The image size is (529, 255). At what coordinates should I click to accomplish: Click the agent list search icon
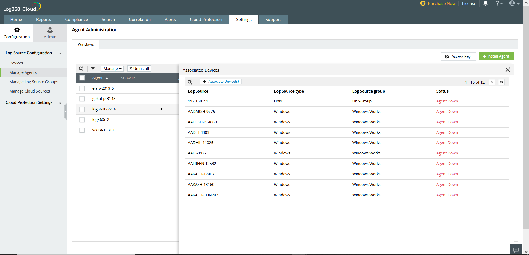(81, 69)
